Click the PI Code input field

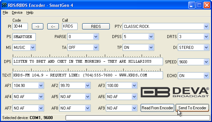click(20, 26)
